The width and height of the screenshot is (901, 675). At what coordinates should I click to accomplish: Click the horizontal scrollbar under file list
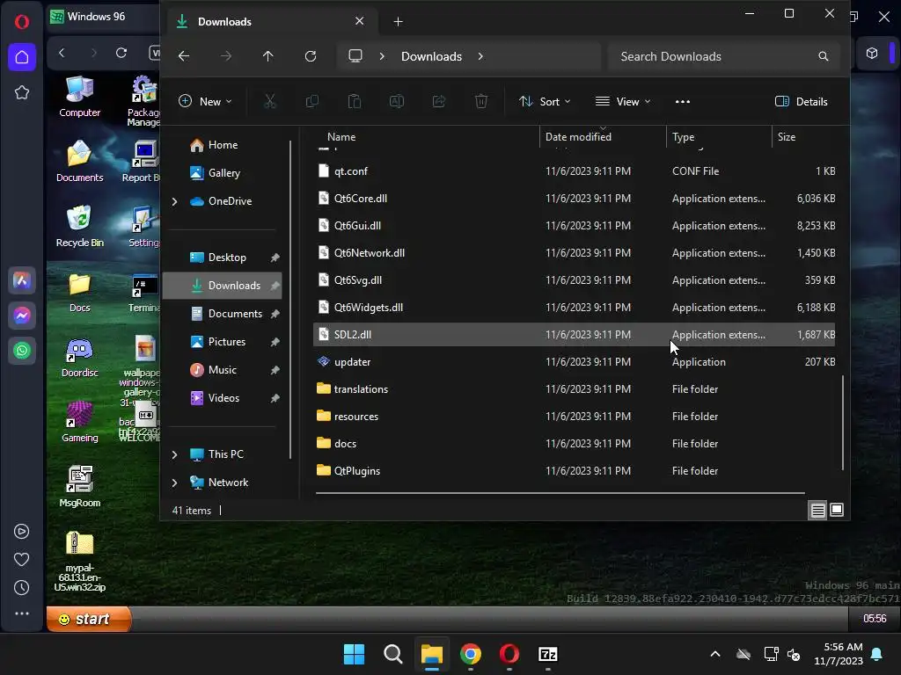point(560,493)
